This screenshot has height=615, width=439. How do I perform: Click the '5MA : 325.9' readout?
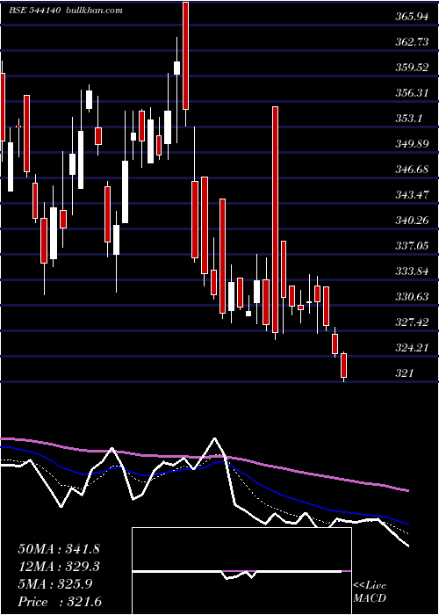[x=54, y=584]
